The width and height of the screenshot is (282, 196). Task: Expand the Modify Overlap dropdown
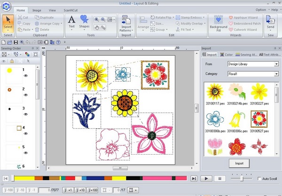pos(205,24)
